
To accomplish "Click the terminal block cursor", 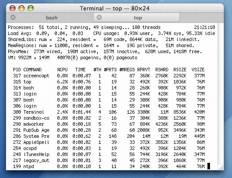I will click(x=209, y=166).
